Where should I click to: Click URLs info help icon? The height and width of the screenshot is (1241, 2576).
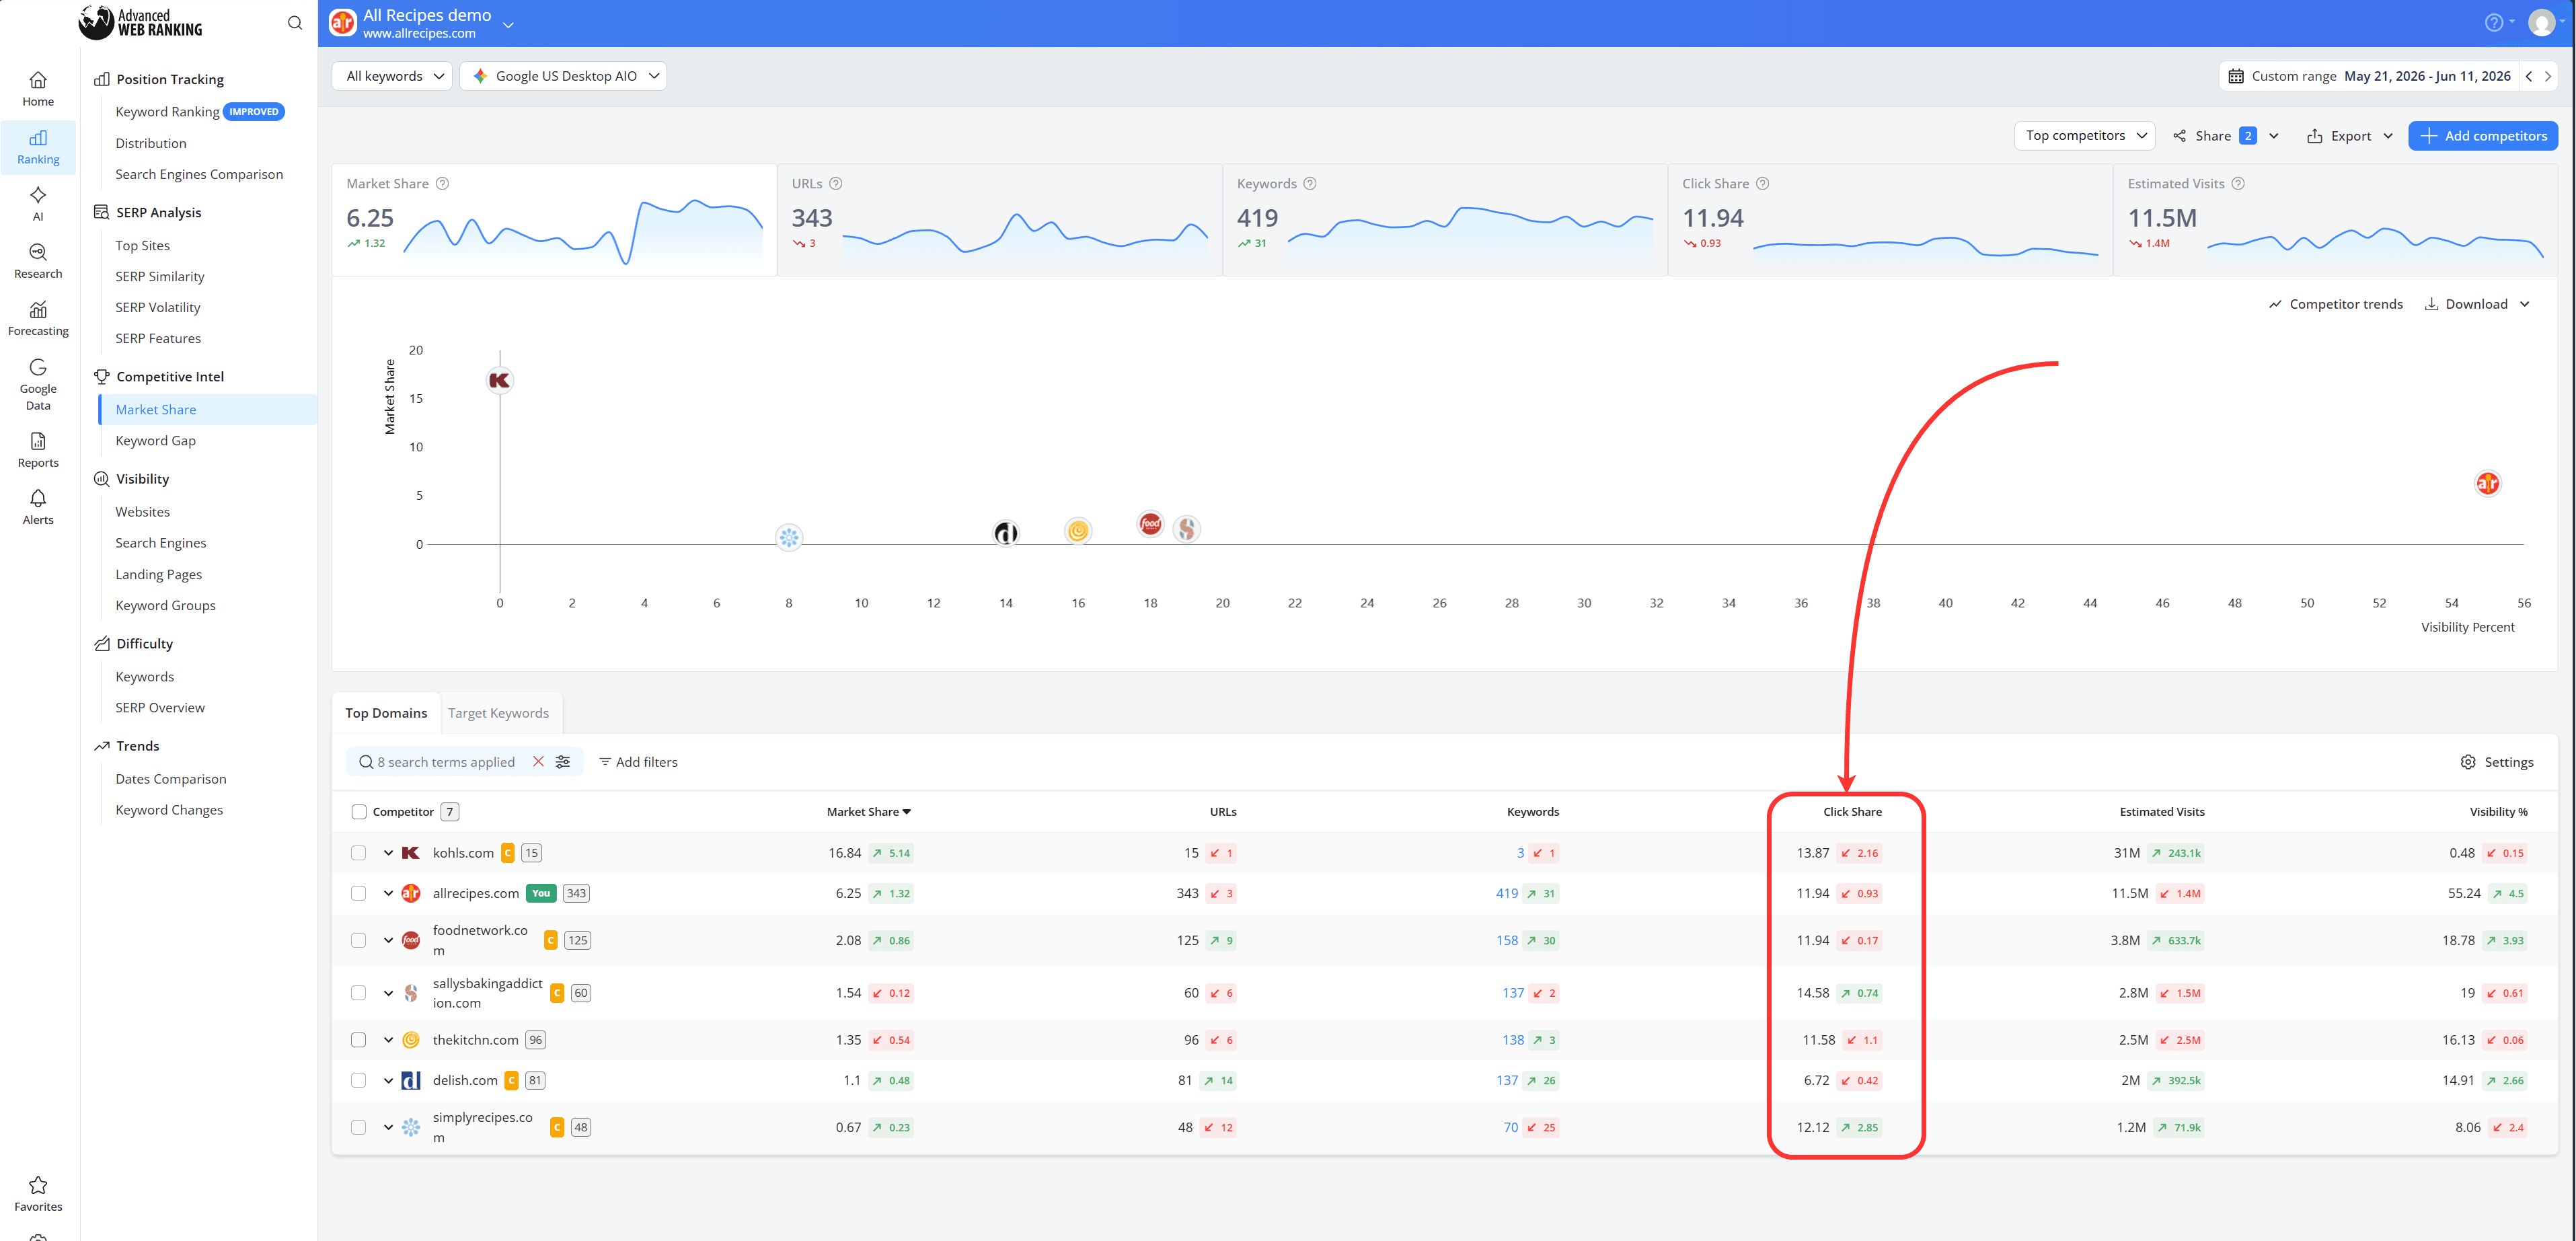(x=836, y=183)
